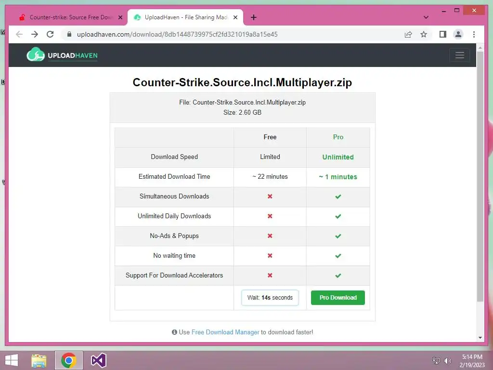Screen dimensions: 493x370
Task: Click the Unlimited speed value
Action: click(338, 157)
